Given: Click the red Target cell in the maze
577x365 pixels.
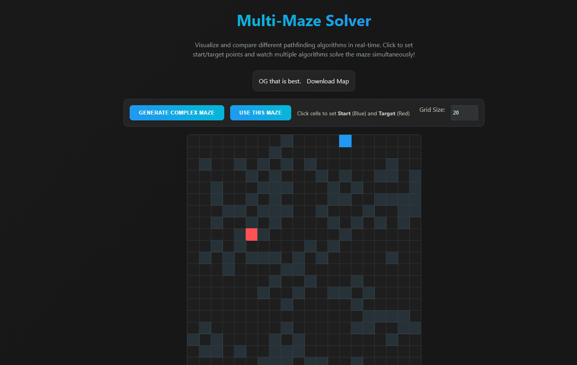Looking at the screenshot, I should pos(252,234).
